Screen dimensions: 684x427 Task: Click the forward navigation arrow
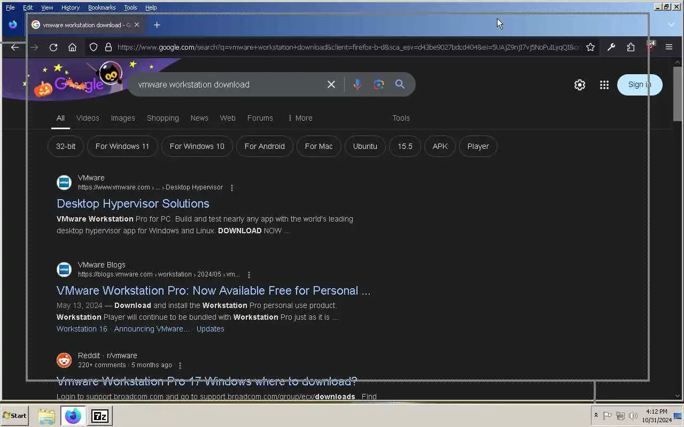point(34,47)
